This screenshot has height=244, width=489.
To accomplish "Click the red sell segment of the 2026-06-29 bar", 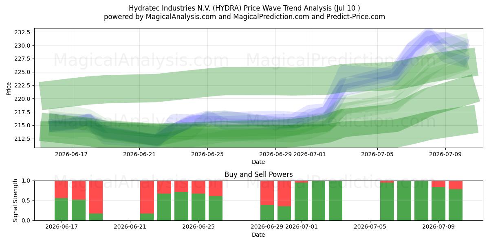I will [267, 193].
